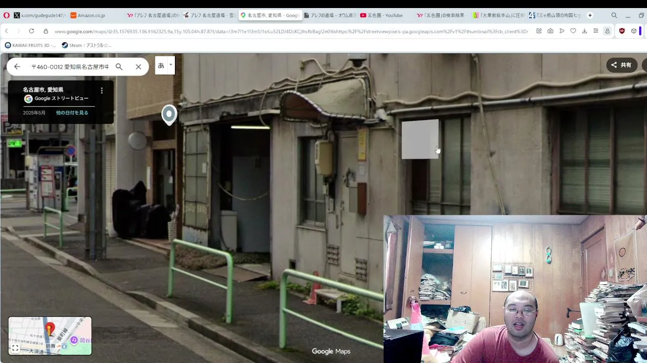647x363 pixels.
Task: Open the KAWAII FRUITS 3D bookmark
Action: [x=30, y=45]
